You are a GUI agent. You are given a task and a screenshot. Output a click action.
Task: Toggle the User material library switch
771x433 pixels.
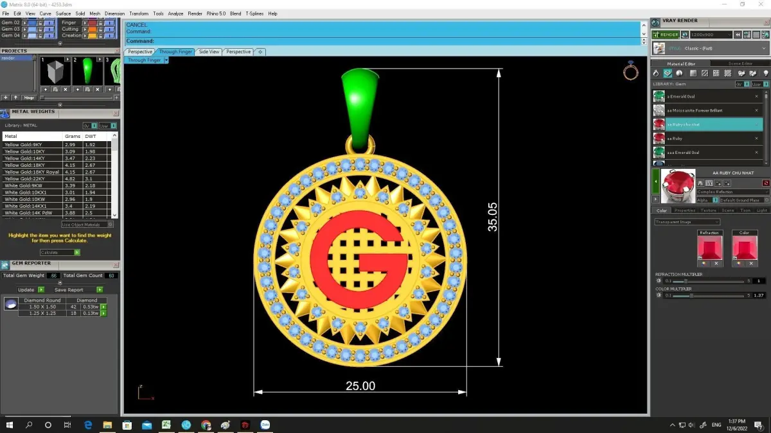[x=759, y=84]
